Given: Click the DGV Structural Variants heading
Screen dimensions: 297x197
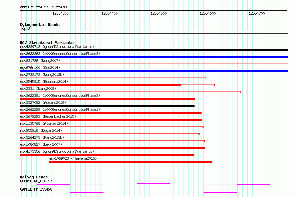Looking at the screenshot, I should point(47,43).
